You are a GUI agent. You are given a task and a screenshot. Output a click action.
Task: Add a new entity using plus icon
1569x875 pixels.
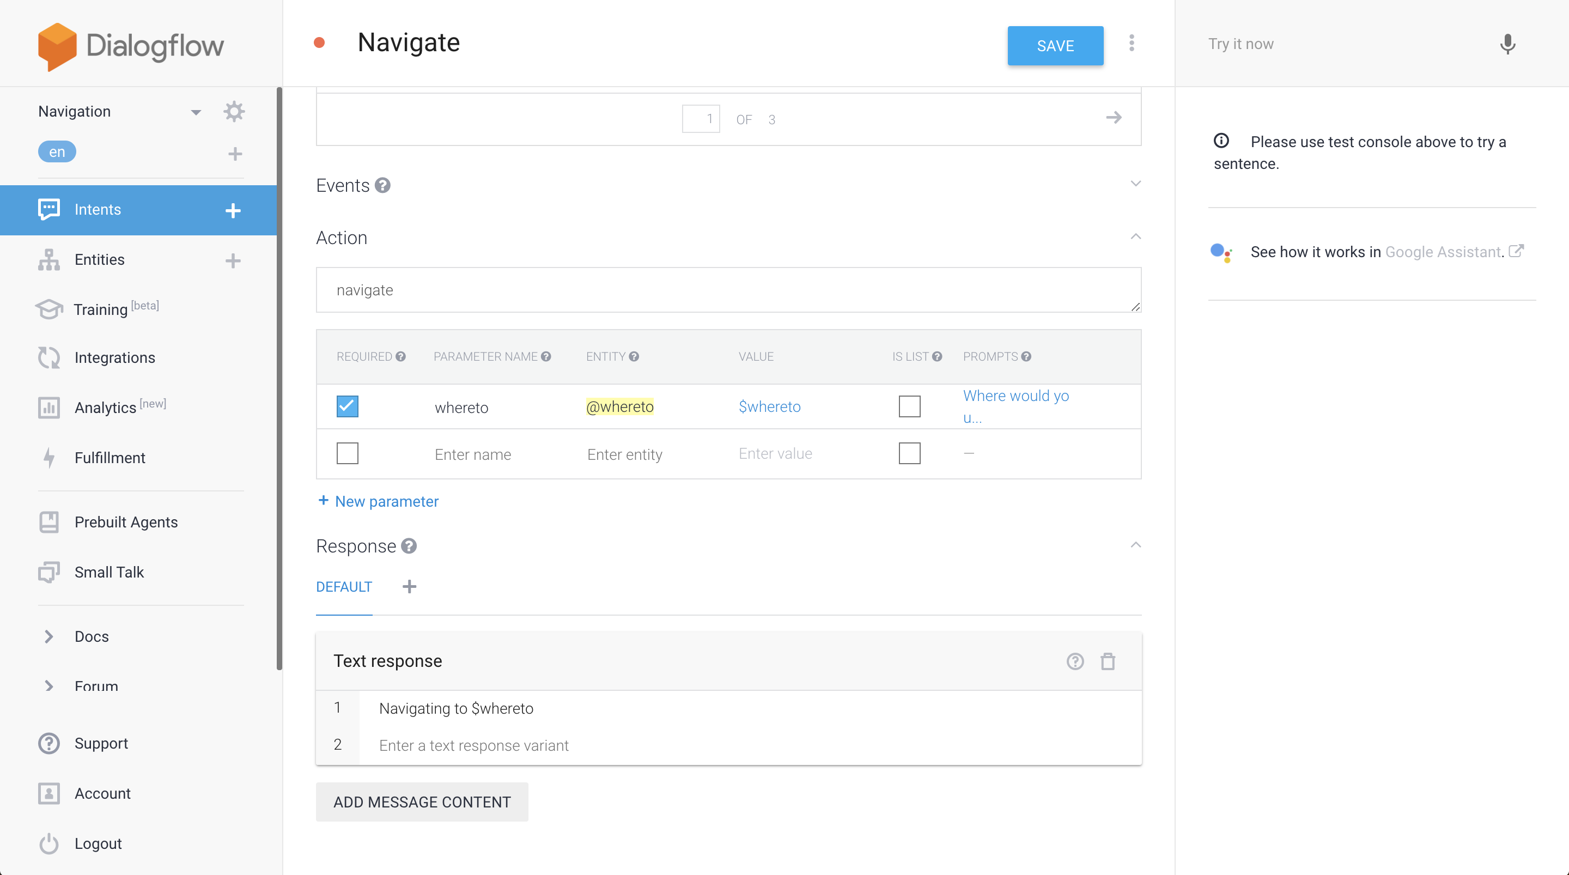pos(233,261)
